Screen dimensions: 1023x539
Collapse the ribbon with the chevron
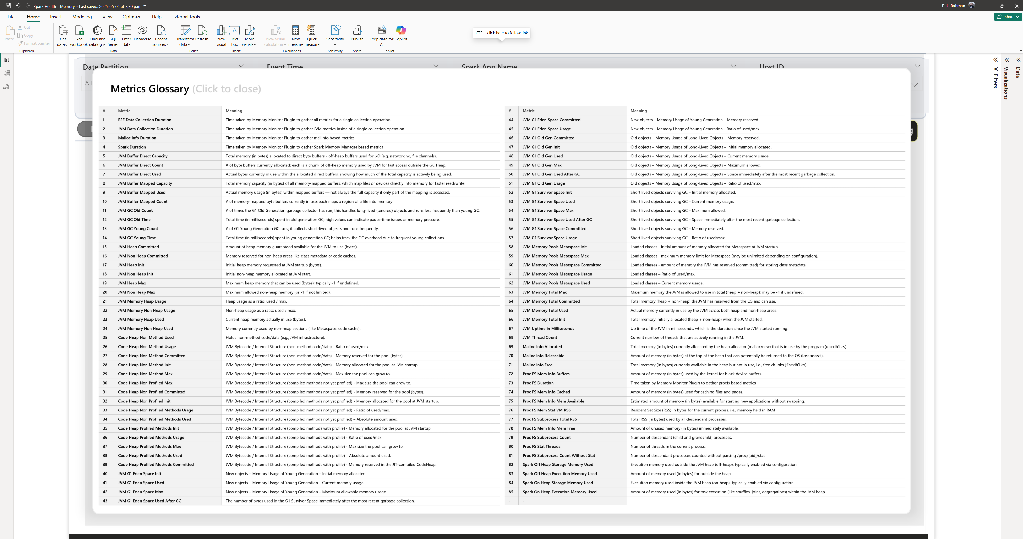[1021, 50]
